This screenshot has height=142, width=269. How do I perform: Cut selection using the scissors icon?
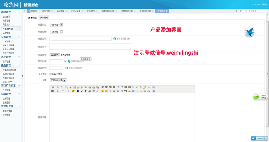click(x=82, y=87)
